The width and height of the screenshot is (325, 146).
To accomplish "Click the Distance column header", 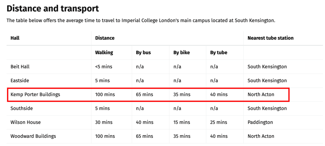I will (105, 38).
